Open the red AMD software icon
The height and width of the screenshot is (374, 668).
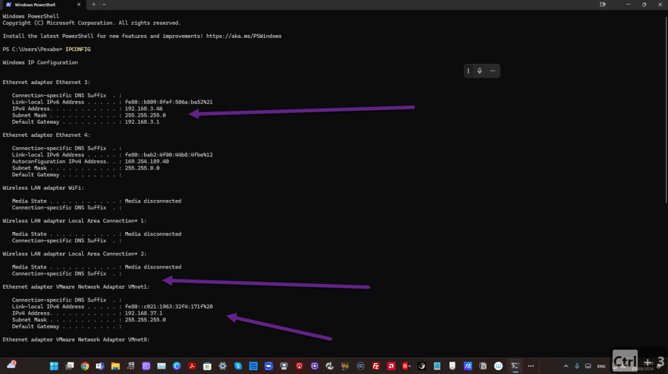pos(391,366)
